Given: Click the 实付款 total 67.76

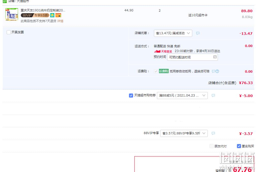Looking at the screenshot, I should 242,169.
